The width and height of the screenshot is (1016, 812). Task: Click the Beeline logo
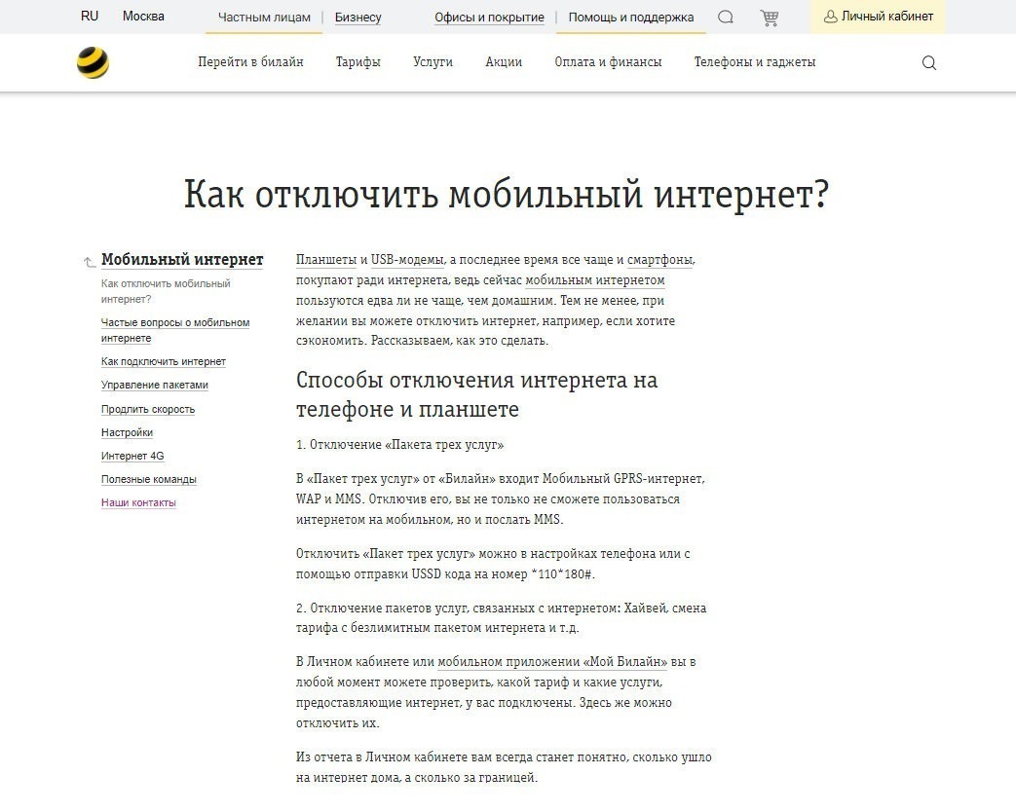tap(94, 62)
